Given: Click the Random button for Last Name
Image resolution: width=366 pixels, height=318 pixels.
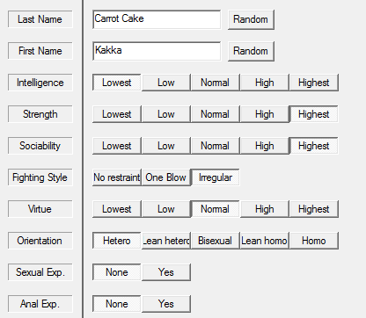Looking at the screenshot, I should point(251,19).
